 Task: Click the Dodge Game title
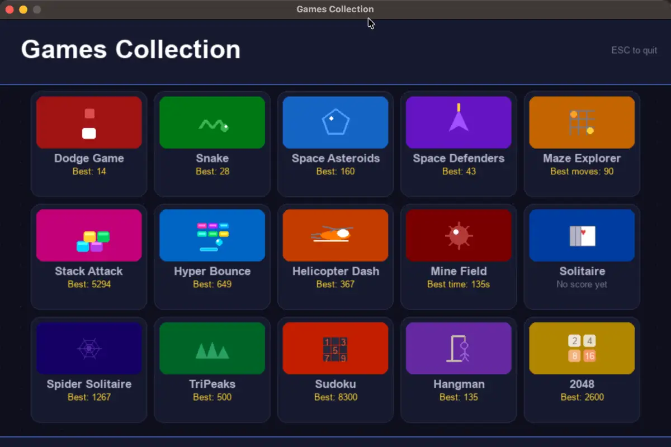pyautogui.click(x=89, y=158)
